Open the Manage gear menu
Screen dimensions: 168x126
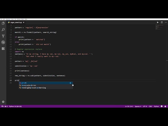3,102
